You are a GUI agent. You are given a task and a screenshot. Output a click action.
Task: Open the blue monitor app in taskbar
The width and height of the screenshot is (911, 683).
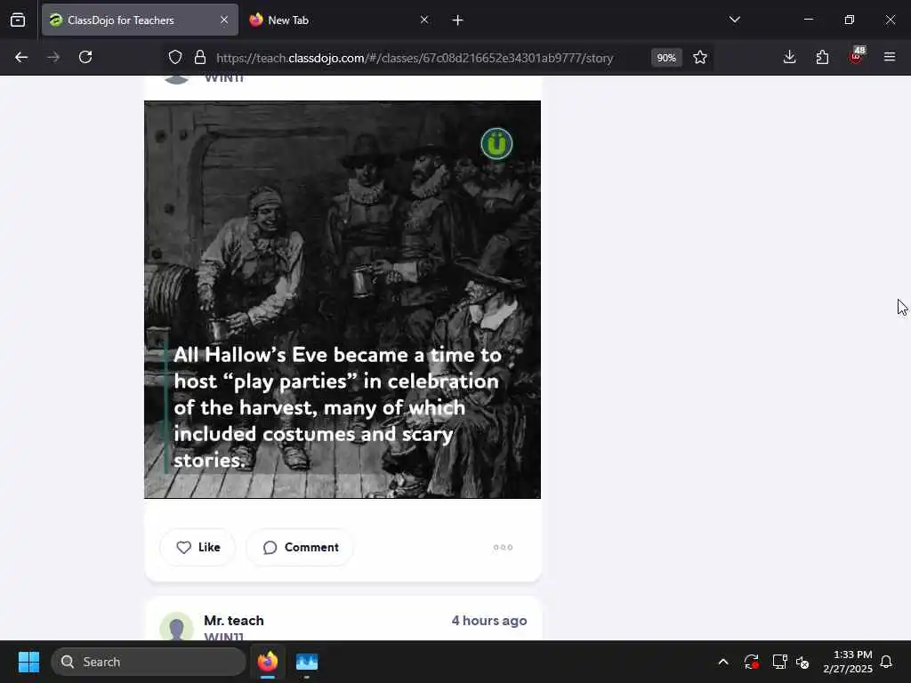pos(307,662)
